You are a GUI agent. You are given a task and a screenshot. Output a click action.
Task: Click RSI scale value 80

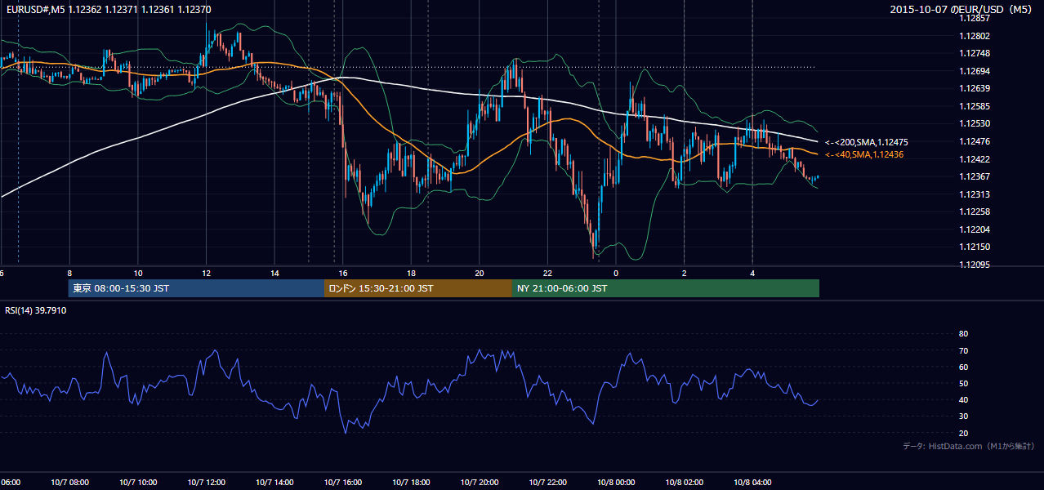(963, 334)
